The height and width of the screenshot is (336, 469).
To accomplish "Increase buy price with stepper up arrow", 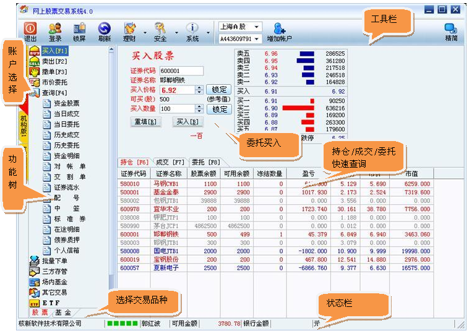I will (x=199, y=88).
